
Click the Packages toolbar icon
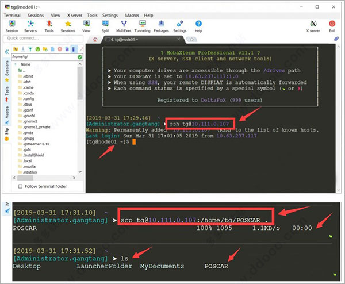162,25
